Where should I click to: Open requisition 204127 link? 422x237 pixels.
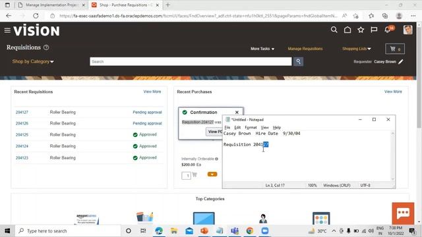click(22, 112)
